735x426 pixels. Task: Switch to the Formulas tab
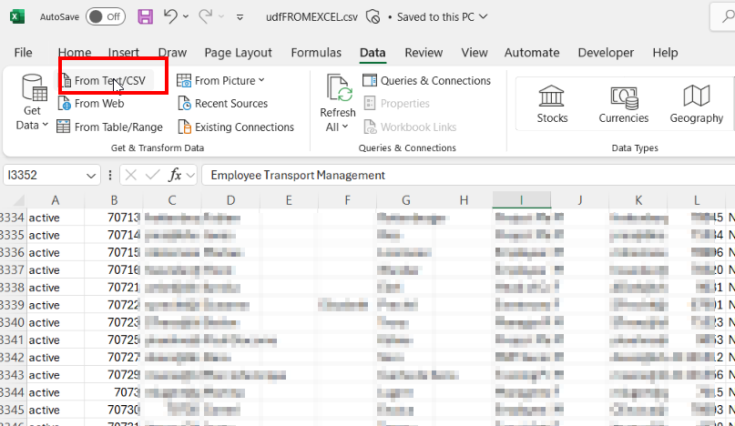click(x=316, y=53)
